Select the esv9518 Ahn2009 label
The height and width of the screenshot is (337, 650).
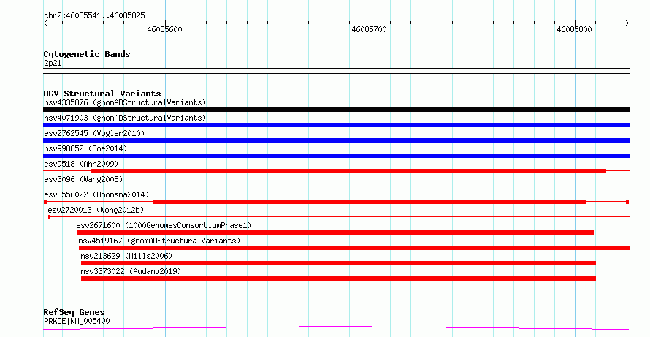81,164
